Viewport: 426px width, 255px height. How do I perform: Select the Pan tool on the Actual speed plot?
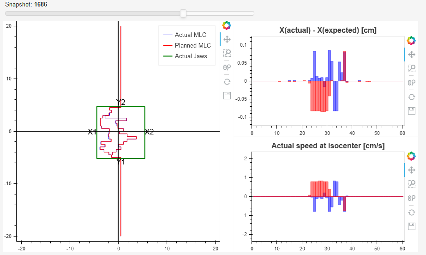pos(412,170)
